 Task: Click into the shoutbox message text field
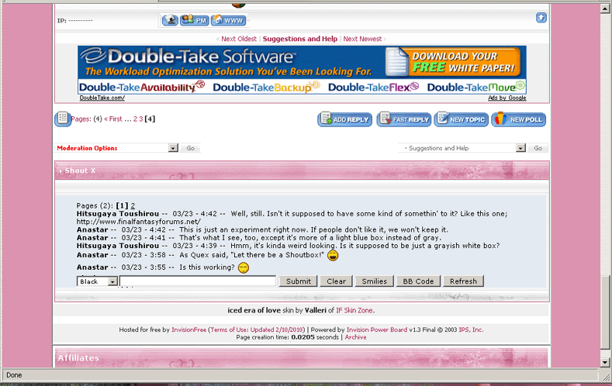tap(198, 281)
